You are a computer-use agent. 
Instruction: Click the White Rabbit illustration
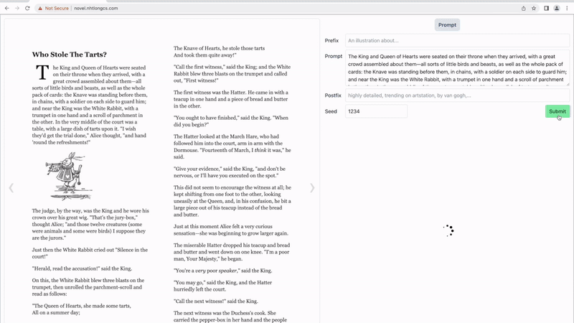tap(70, 176)
